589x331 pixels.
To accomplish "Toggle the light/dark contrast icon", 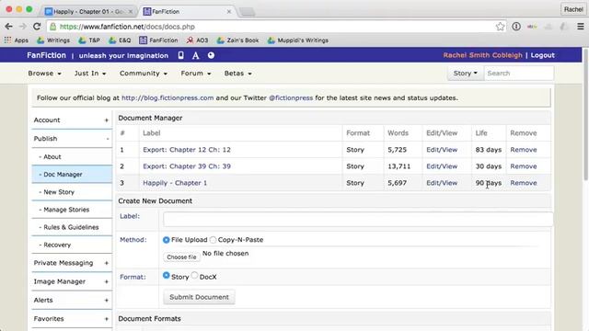I will [211, 55].
